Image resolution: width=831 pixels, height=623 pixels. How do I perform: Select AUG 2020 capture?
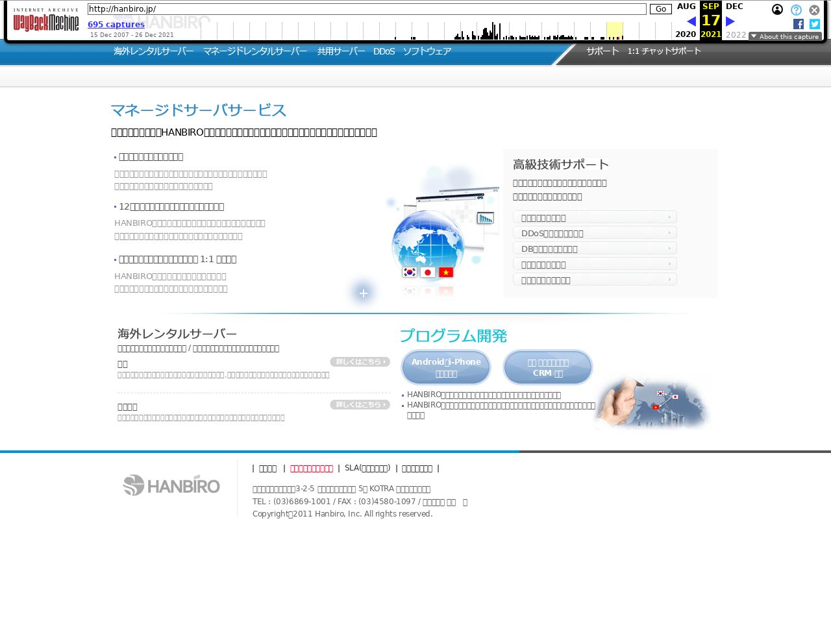click(x=686, y=20)
